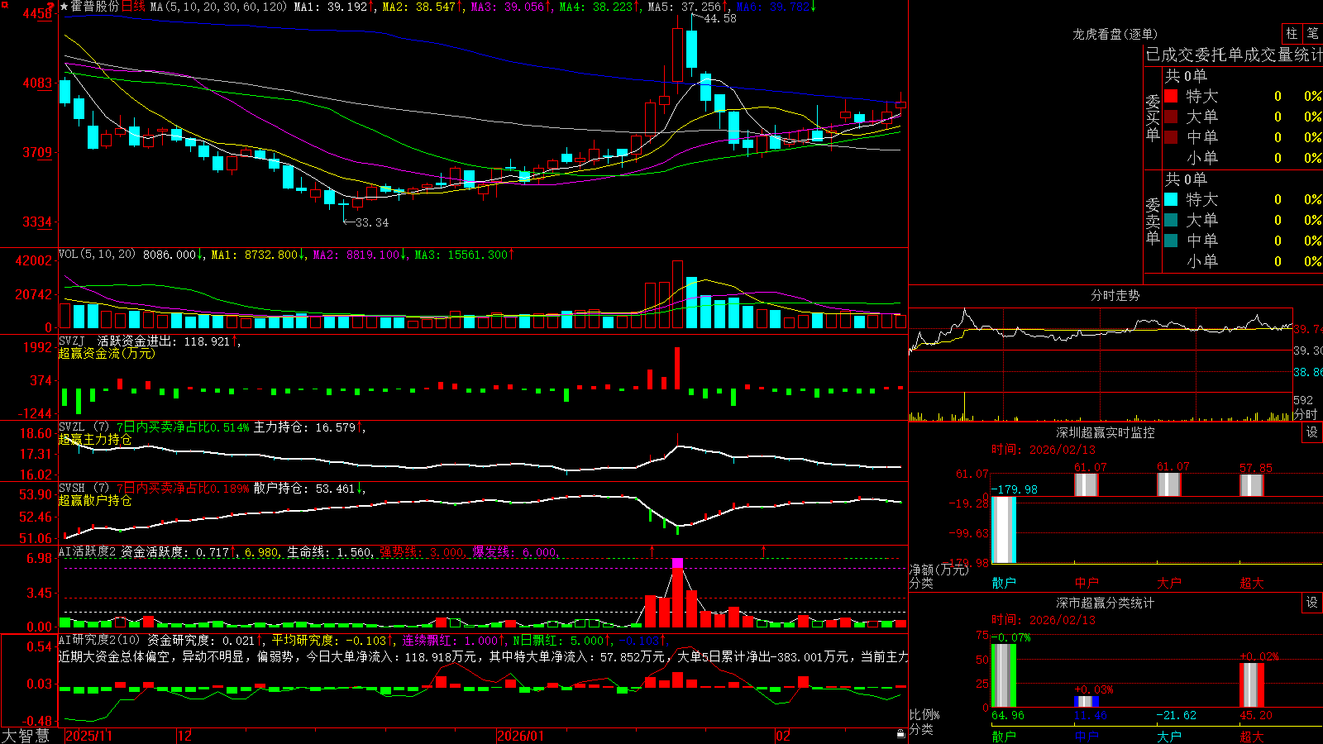Click the 超赢散户持仓 indicator title
The width and height of the screenshot is (1323, 744).
[x=95, y=500]
